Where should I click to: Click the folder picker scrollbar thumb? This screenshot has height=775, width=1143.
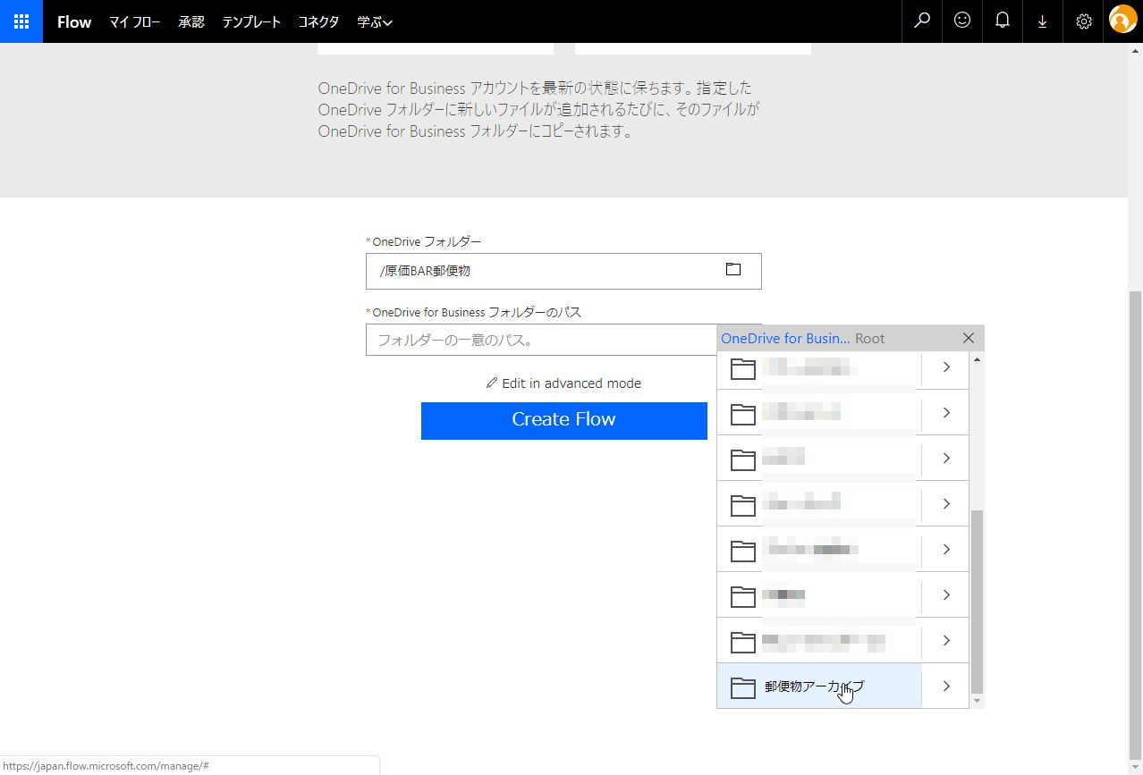pyautogui.click(x=977, y=601)
